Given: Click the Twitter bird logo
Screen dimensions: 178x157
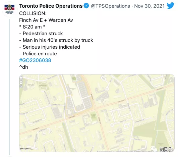Looking at the screenshot, I should pyautogui.click(x=170, y=6).
